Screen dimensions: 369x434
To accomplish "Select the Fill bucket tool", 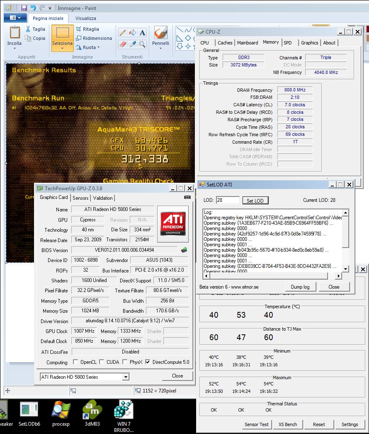I will click(x=133, y=33).
